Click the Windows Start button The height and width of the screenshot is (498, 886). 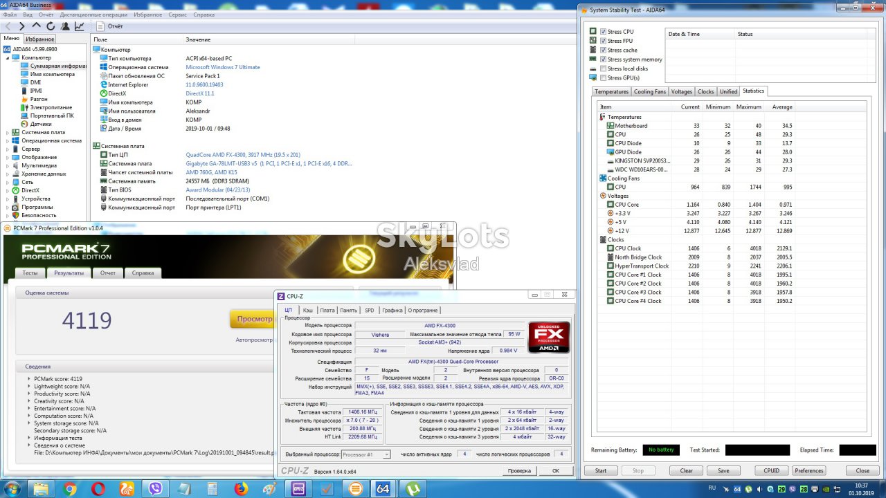(x=12, y=488)
